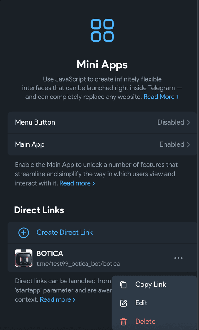Open the Read more link about direct links
Image resolution: width=199 pixels, height=330 pixels.
(x=58, y=299)
